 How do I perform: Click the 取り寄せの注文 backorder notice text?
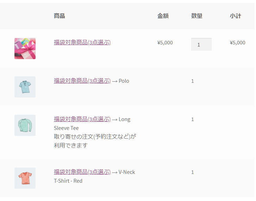pyautogui.click(x=95, y=141)
